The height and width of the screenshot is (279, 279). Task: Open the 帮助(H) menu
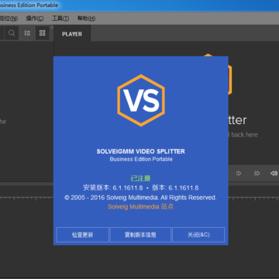86,19
